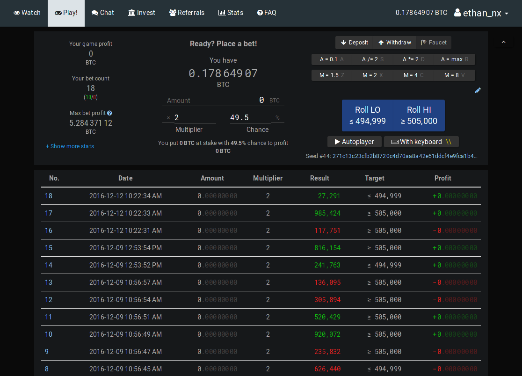The height and width of the screenshot is (376, 522).
Task: Open bet number 10 details
Action: tap(49, 334)
